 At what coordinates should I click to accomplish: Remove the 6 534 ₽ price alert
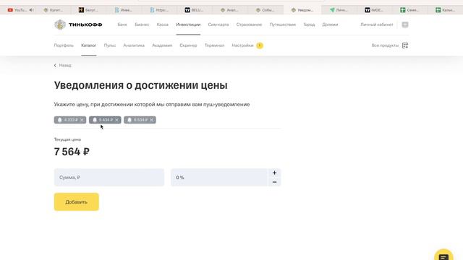tap(152, 120)
